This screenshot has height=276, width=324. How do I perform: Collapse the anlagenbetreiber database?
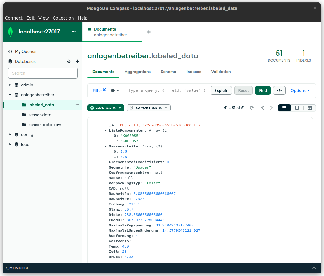click(x=10, y=95)
